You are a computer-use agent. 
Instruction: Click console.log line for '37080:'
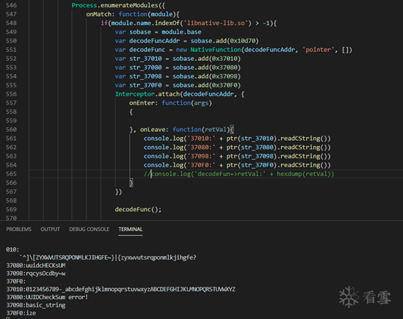[237, 147]
